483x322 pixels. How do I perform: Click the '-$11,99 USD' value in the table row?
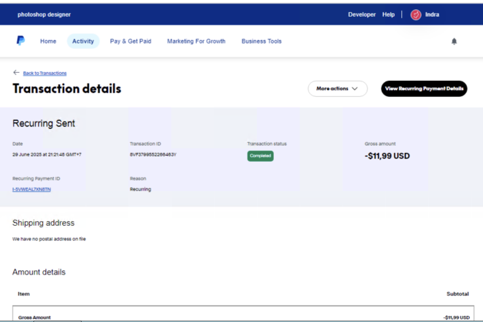456,318
